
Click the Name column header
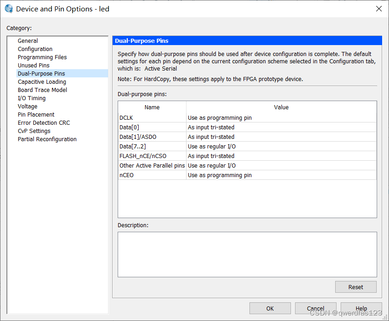(x=152, y=107)
